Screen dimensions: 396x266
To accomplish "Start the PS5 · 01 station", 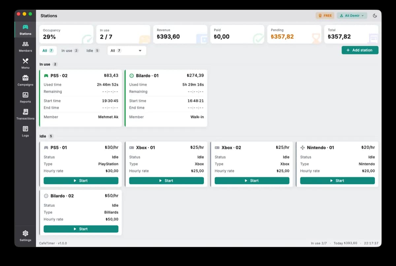I will point(81,181).
